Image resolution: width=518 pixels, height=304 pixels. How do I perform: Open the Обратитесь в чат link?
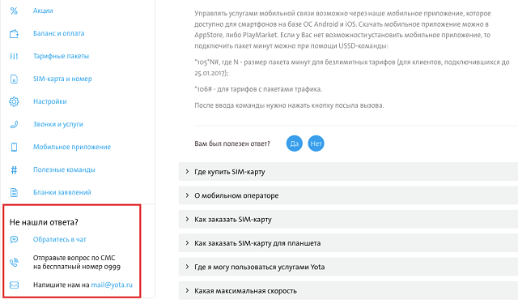[x=59, y=239]
